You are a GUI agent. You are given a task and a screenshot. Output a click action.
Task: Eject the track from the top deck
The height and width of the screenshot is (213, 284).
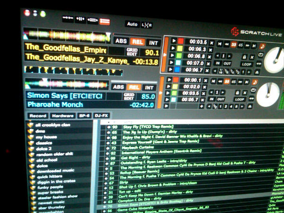point(257,72)
